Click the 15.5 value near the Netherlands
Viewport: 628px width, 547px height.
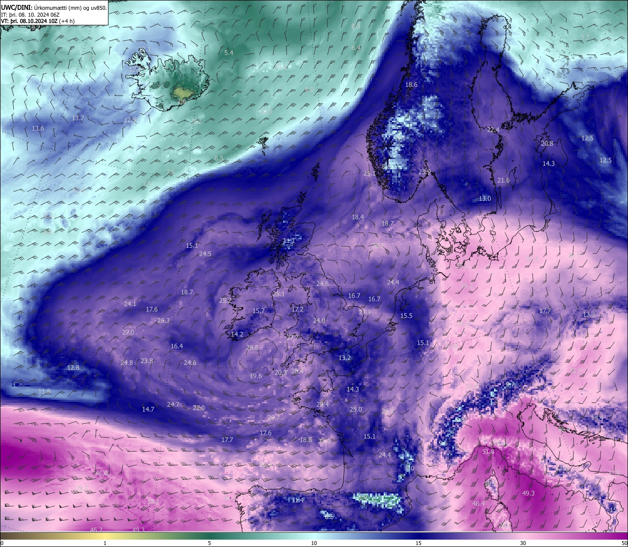coord(406,315)
